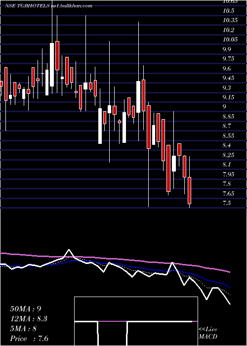Click the tallest white candle body reaching 10.05

click(x=52, y=65)
